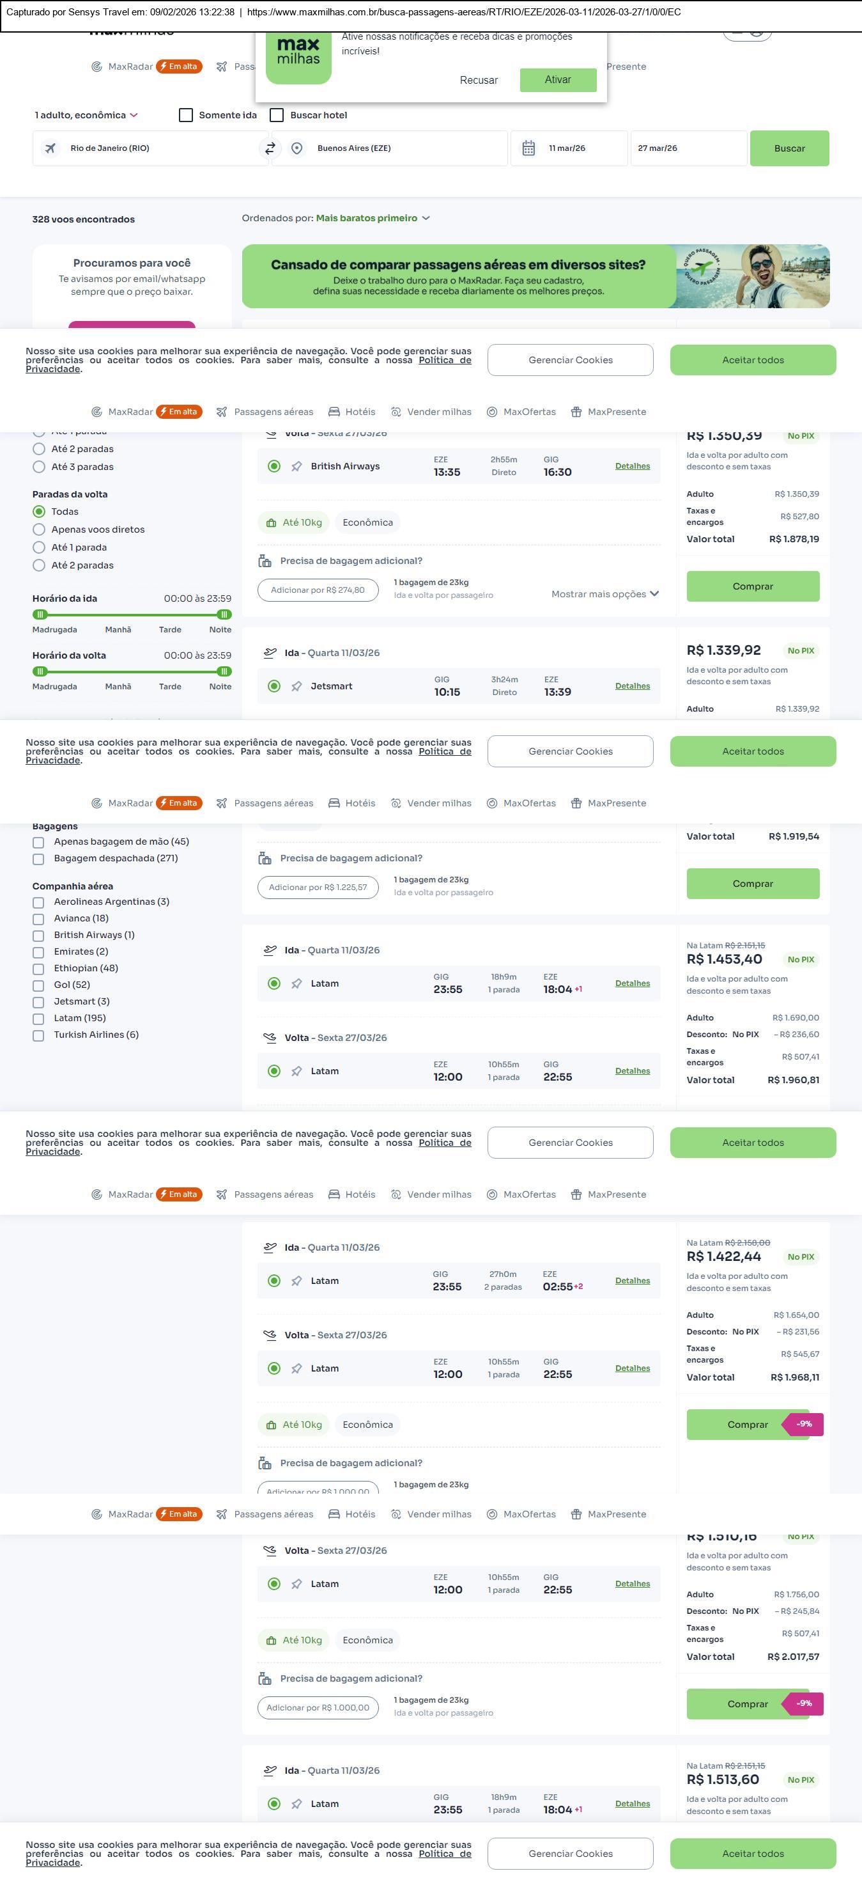Open the '1 adulto, econômica' passenger dropdown

(x=86, y=115)
